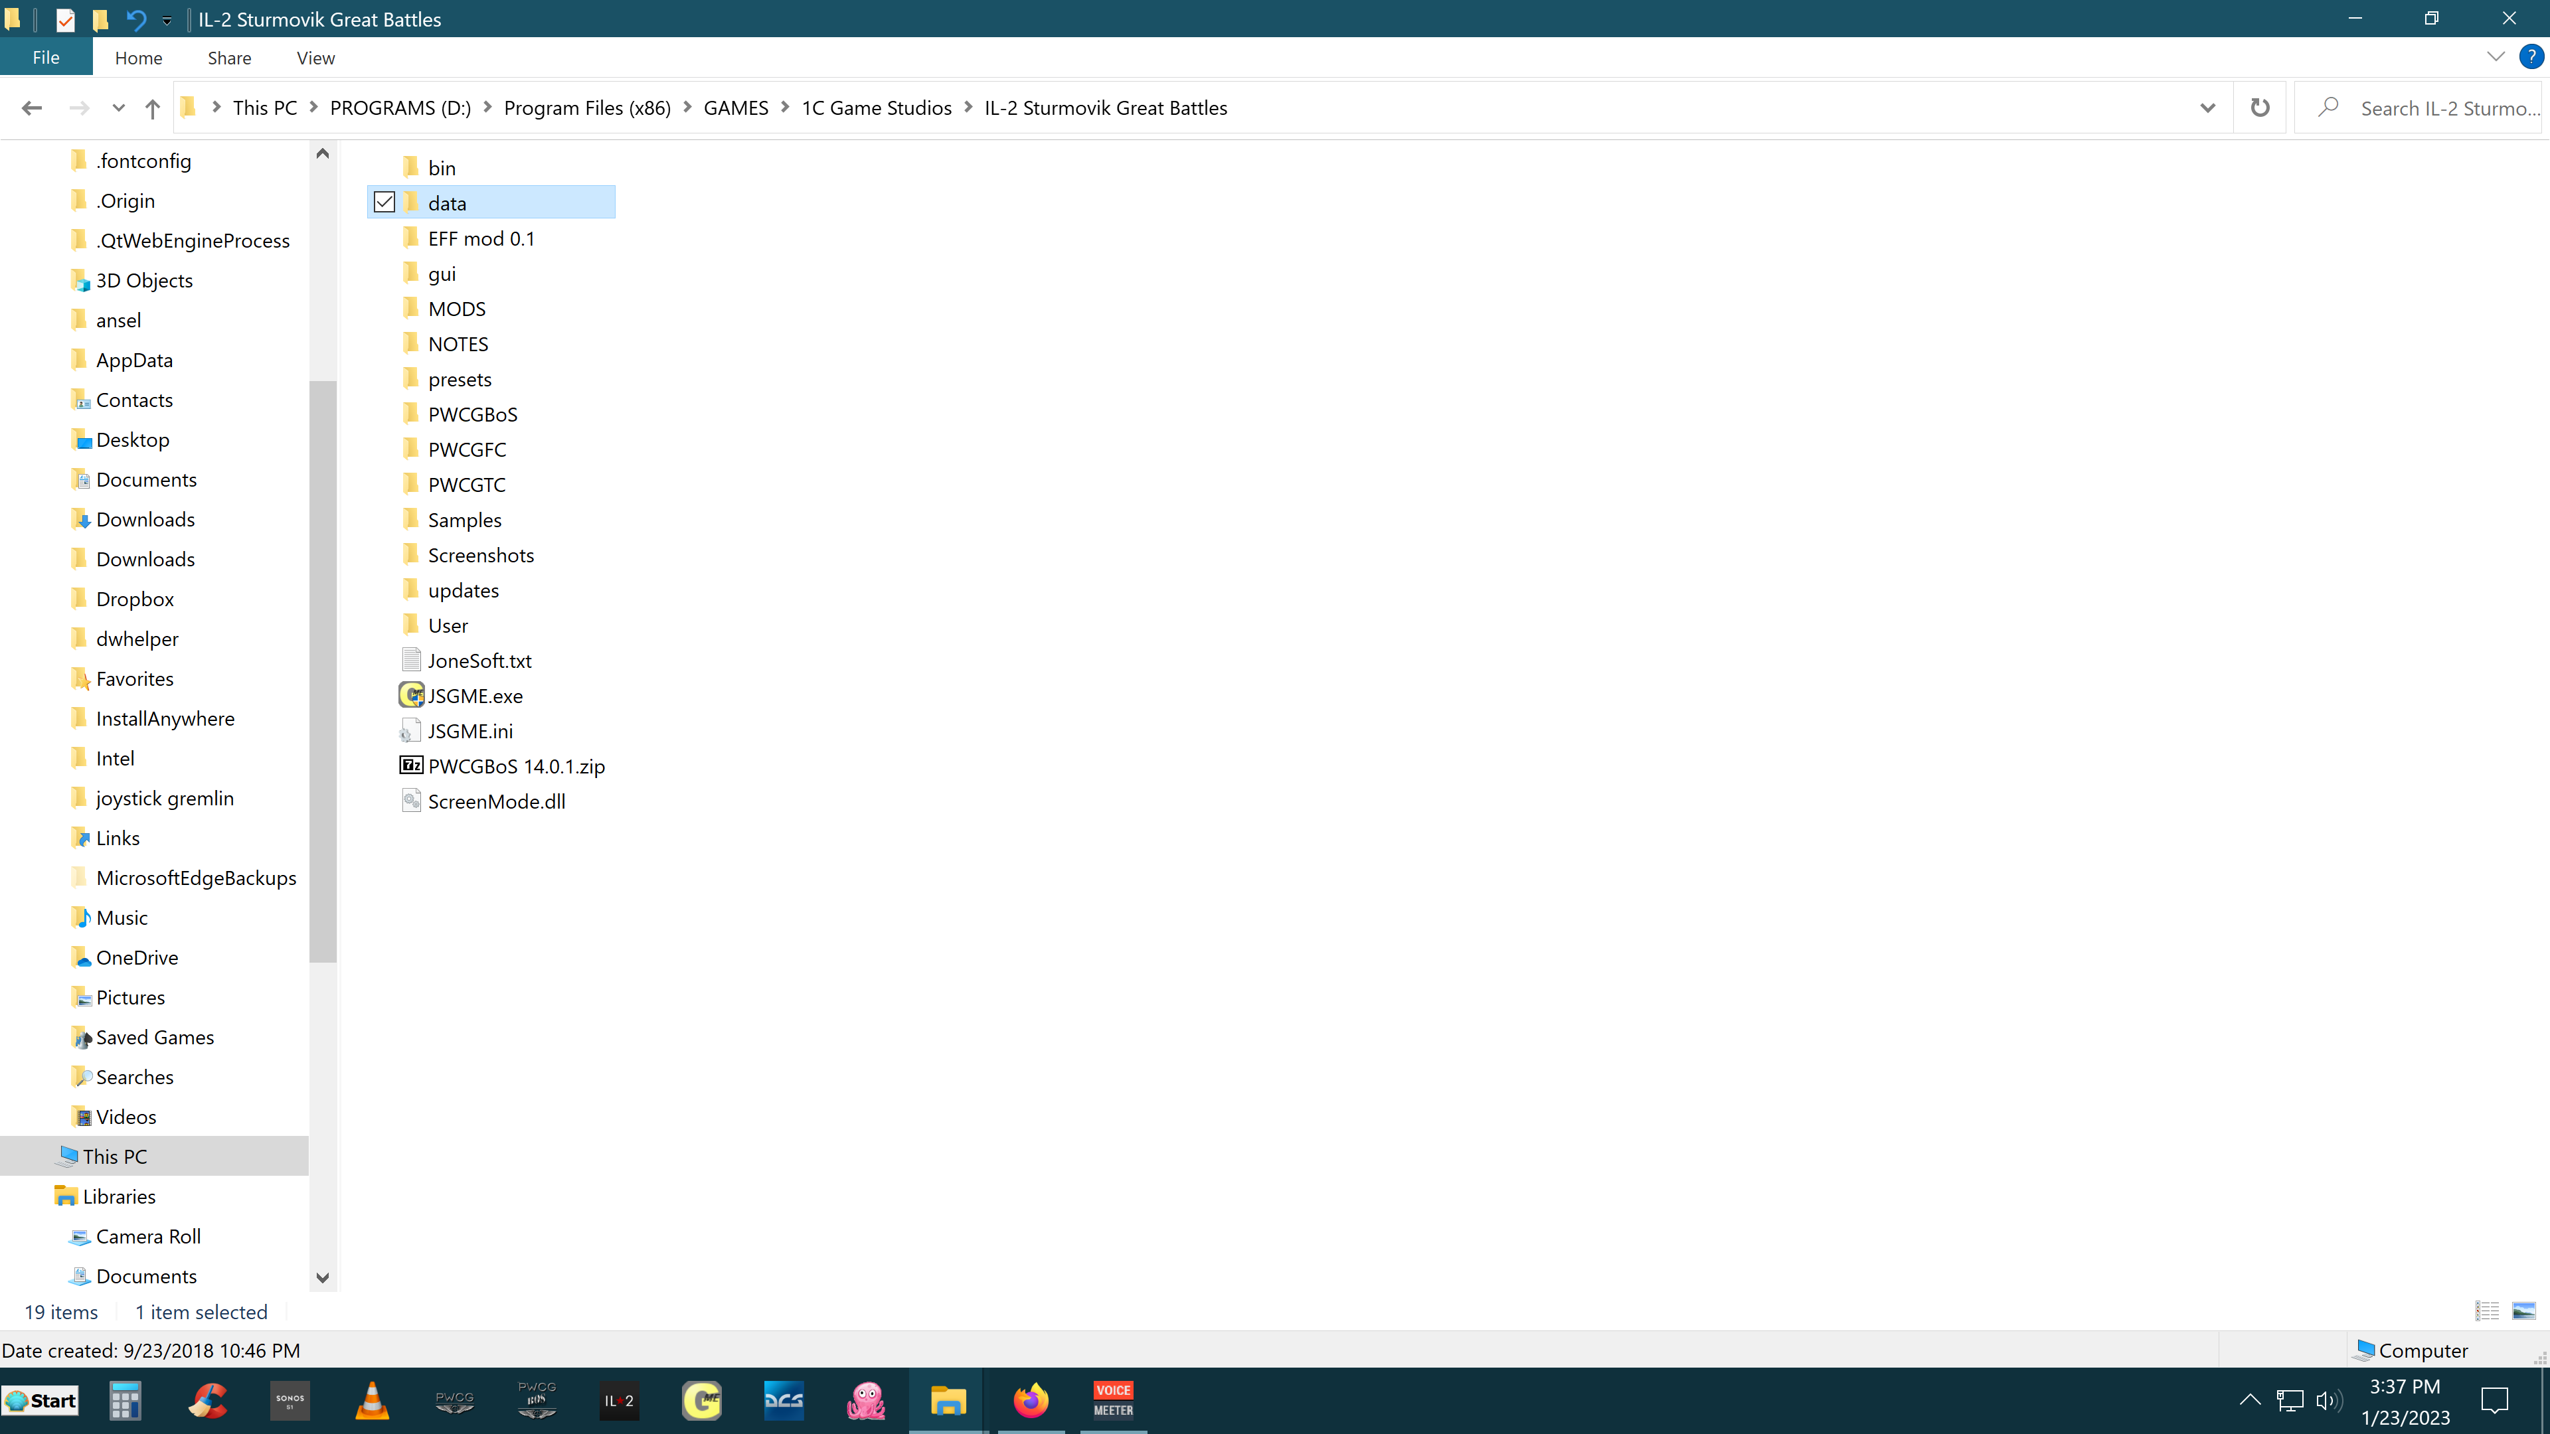This screenshot has height=1434, width=2550.
Task: Click the Back navigation arrow
Action: click(x=32, y=108)
